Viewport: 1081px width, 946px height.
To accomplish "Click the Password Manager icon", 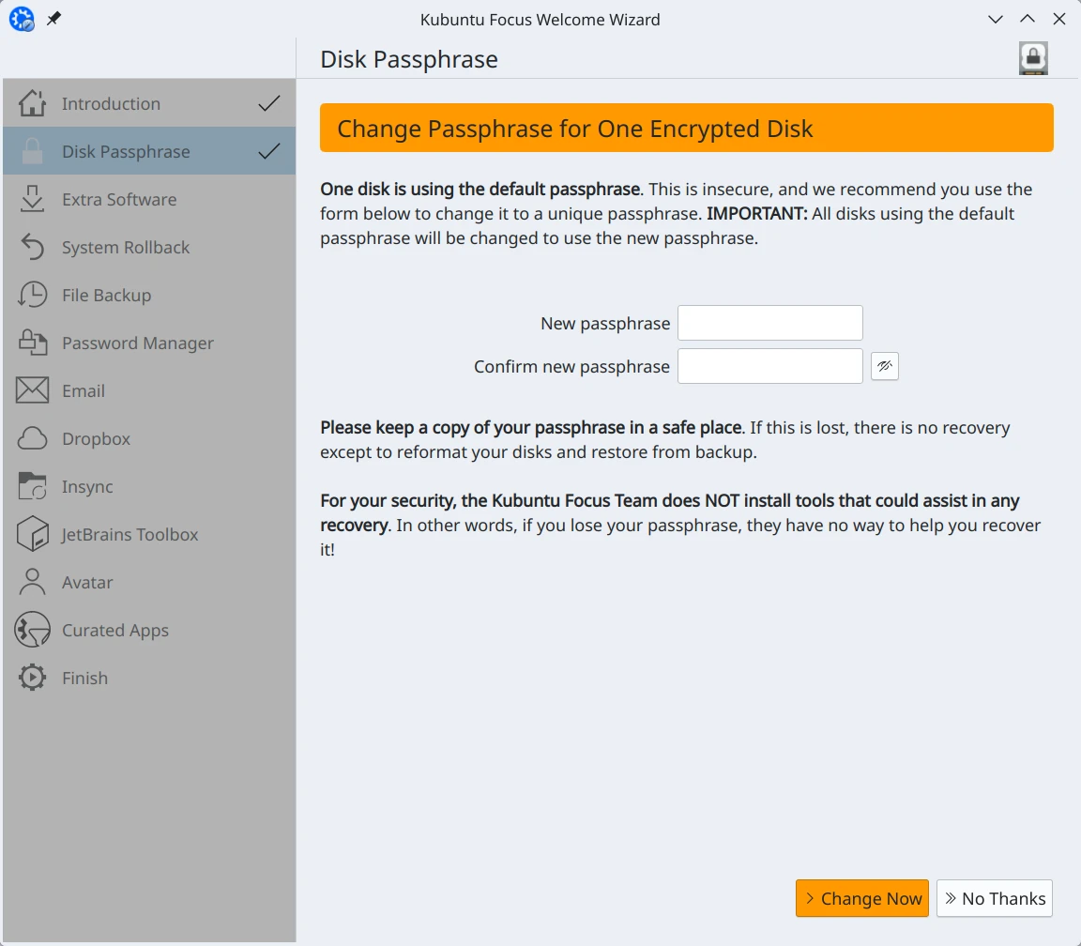I will 32,343.
